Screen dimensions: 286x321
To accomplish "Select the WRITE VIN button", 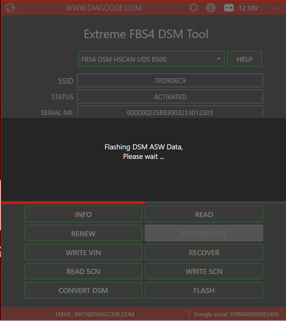I will point(83,252).
